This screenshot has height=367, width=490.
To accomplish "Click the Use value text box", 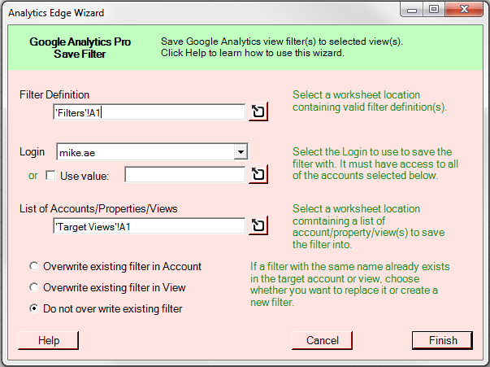I will [185, 175].
